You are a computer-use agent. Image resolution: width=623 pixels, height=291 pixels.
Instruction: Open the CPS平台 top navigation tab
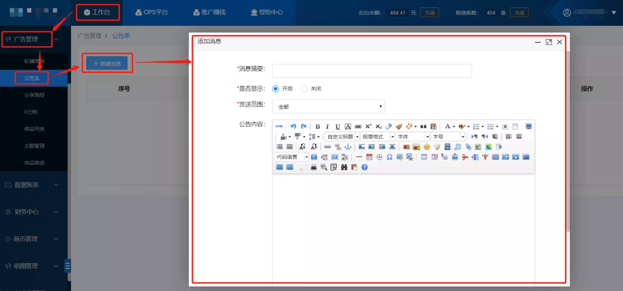tap(152, 12)
